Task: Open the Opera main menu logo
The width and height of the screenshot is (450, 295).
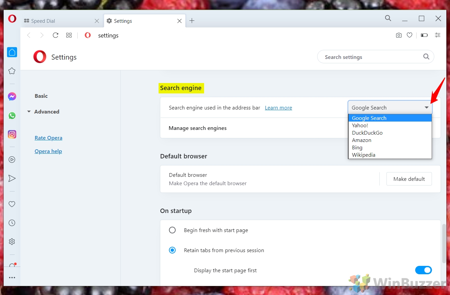Action: 12,19
